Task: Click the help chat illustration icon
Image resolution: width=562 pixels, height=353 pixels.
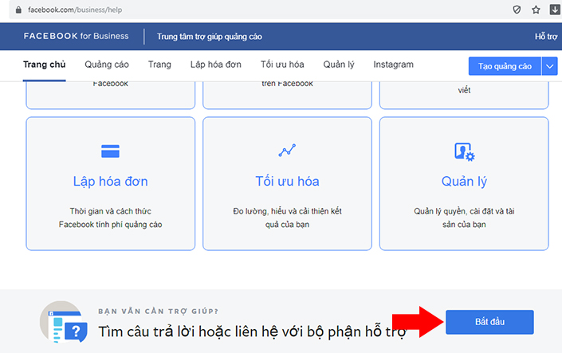Action: 64,322
